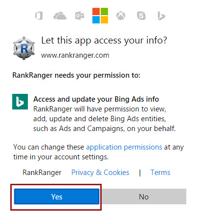
Task: Click the Outlook icon in the header
Action: coord(80,16)
